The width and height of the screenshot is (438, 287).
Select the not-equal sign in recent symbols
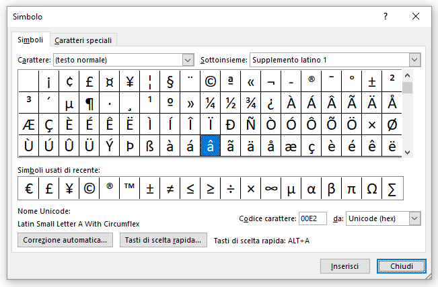(170, 188)
